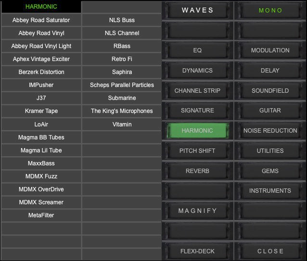Show the Reverb plugins category
The image size is (307, 261).
[x=197, y=171]
